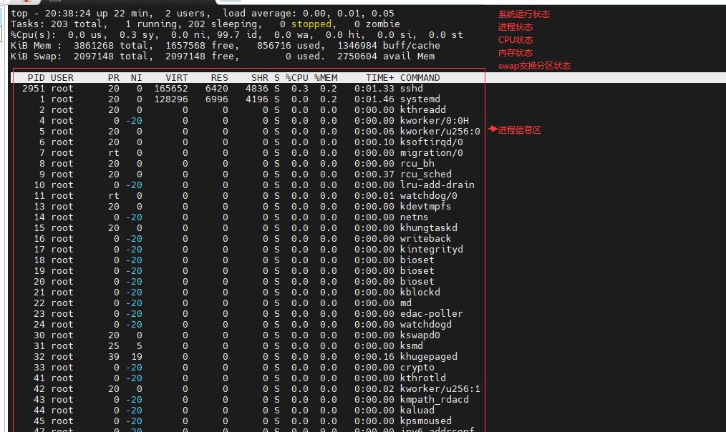Click the writeback command
Screen dimensions: 726x432
pos(425,239)
